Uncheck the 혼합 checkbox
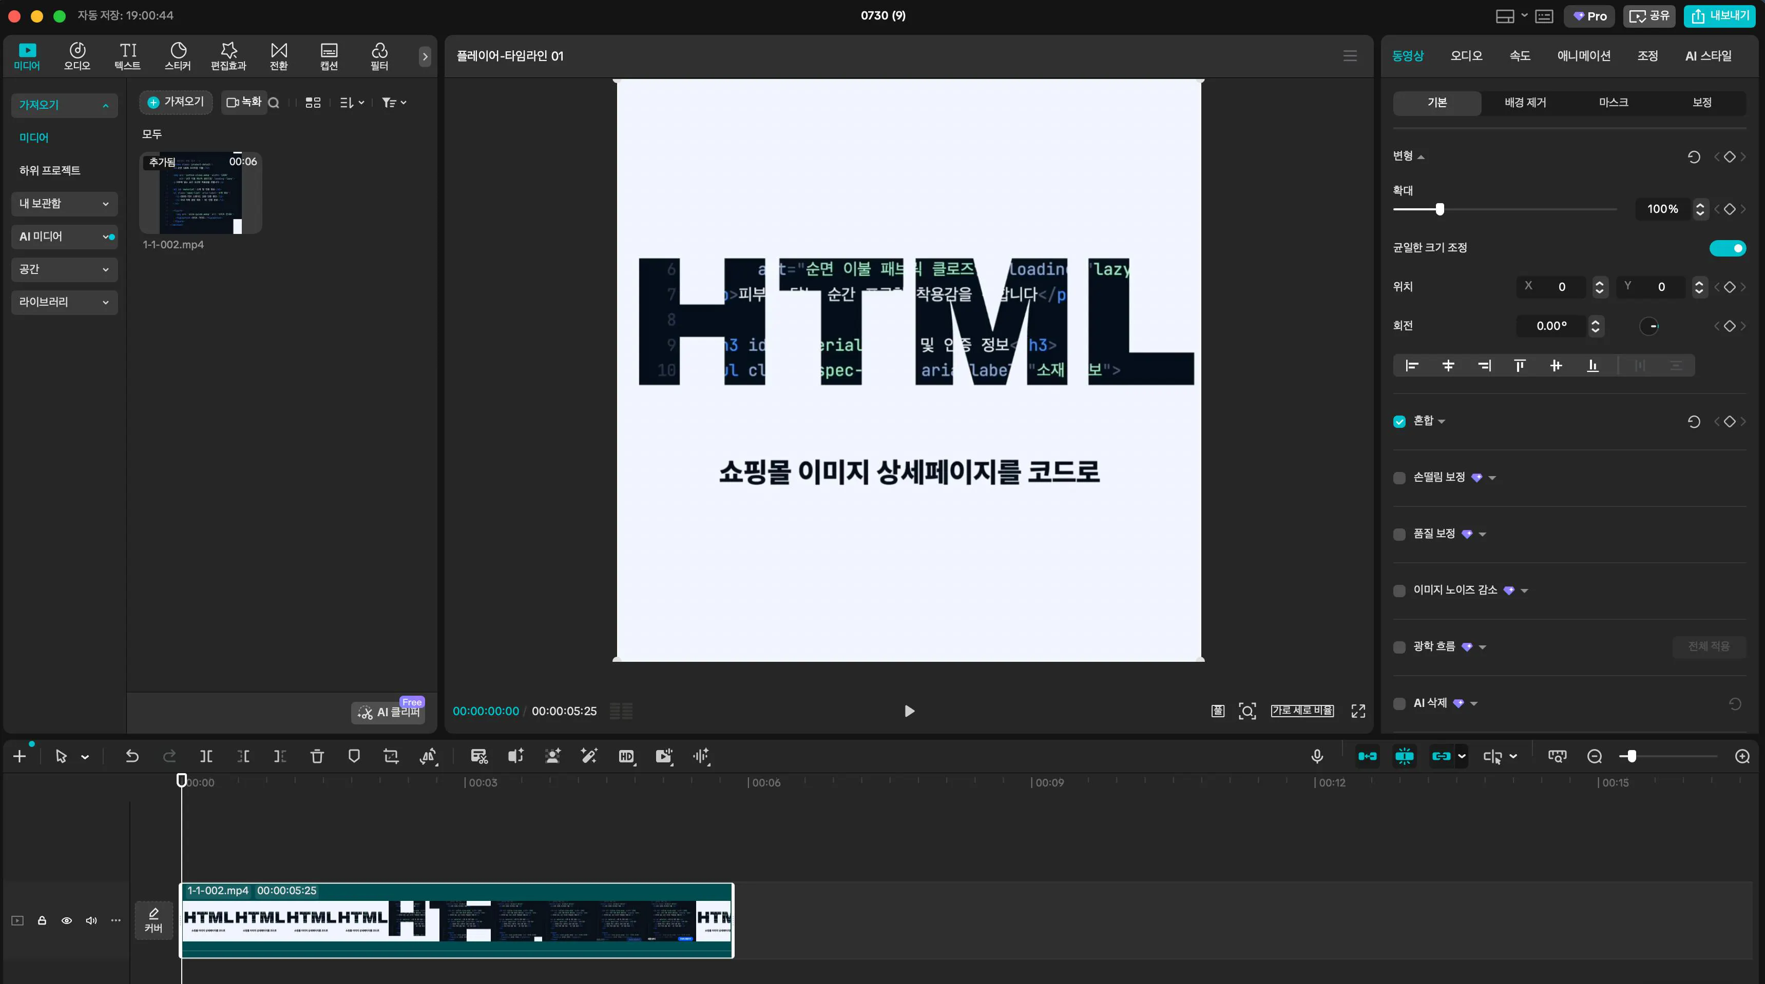Screen dimensions: 1765x984 pos(1399,422)
